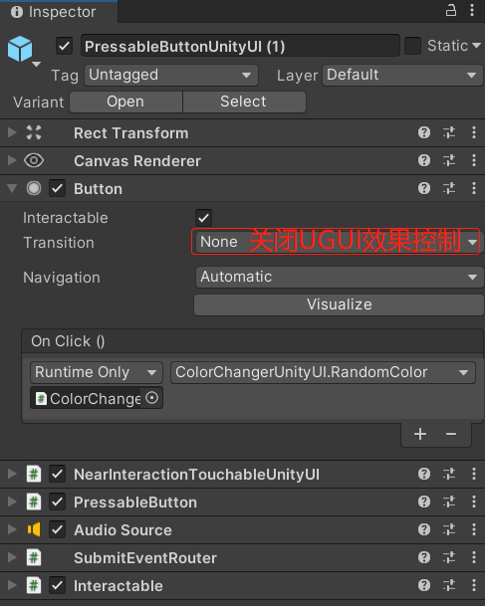Screen dimensions: 485x606
Task: Enable the Static checkbox
Action: tap(412, 46)
